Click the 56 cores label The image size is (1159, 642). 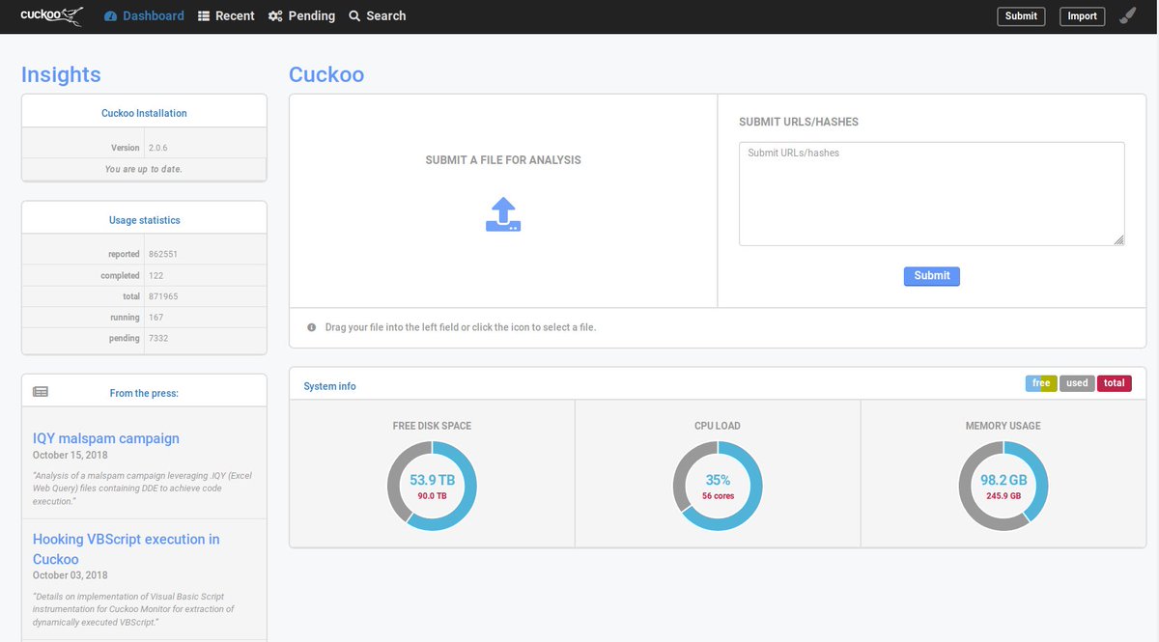718,496
